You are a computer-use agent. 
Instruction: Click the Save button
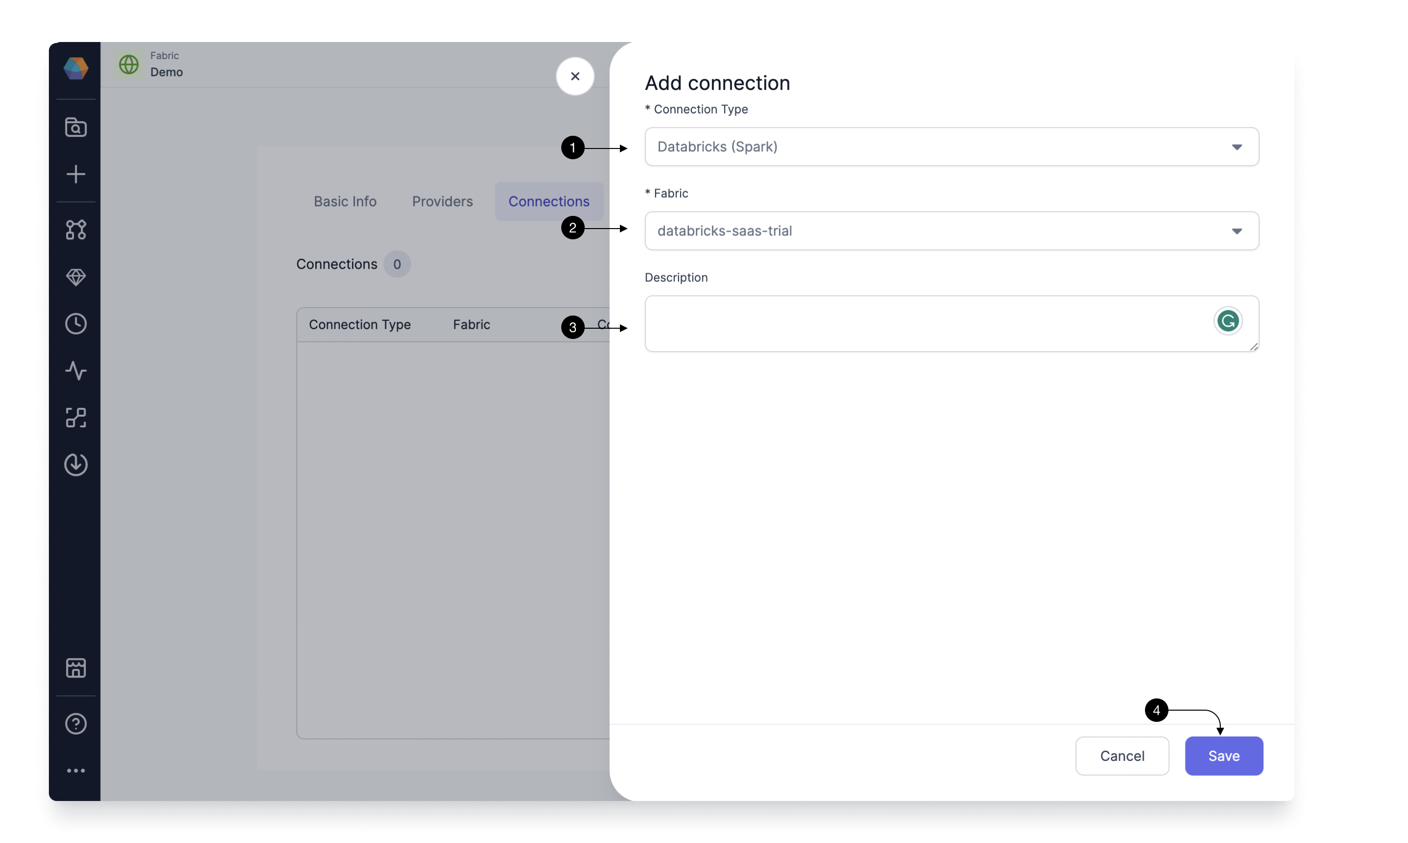(1224, 756)
